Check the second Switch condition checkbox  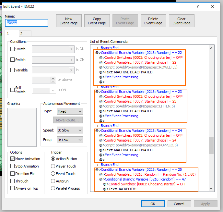(13, 59)
